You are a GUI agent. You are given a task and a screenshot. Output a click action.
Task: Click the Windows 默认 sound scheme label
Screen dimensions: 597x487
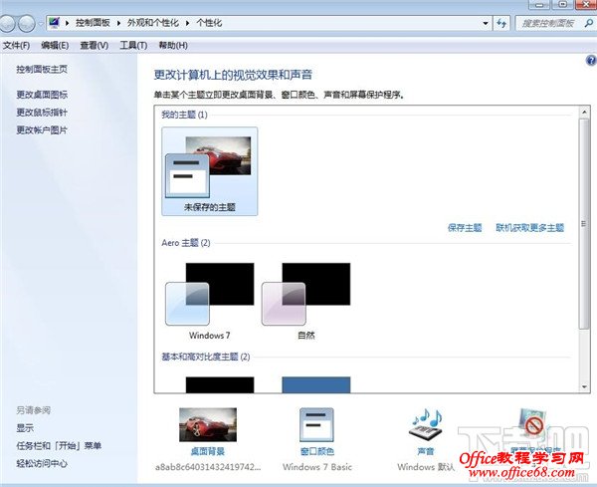point(426,467)
